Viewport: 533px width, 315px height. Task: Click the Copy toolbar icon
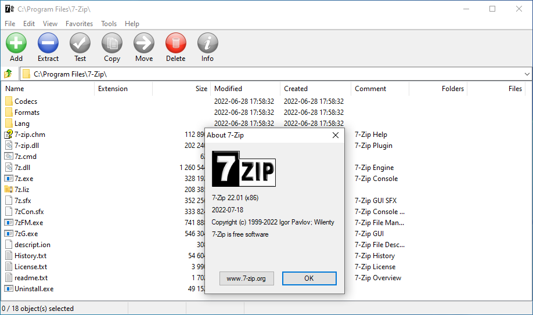pos(112,43)
